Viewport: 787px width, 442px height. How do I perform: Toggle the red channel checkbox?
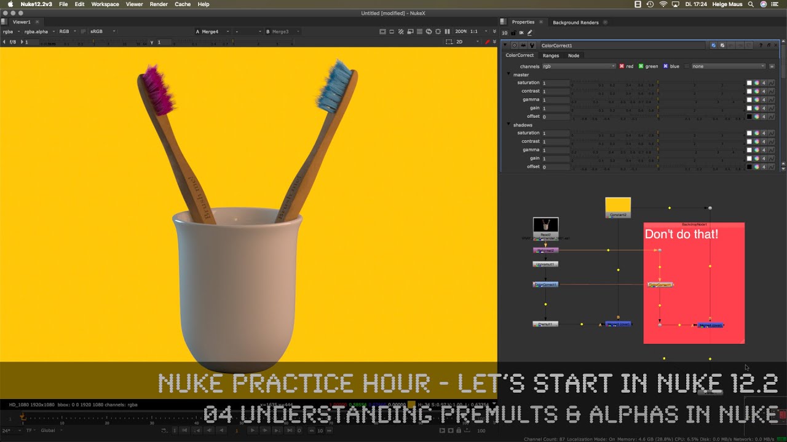[622, 66]
